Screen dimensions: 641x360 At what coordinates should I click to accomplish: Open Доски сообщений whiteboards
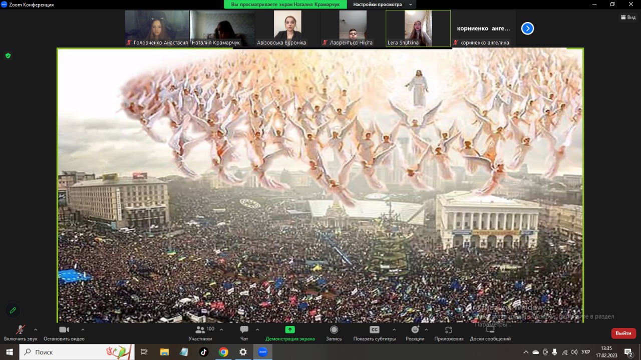pos(490,333)
